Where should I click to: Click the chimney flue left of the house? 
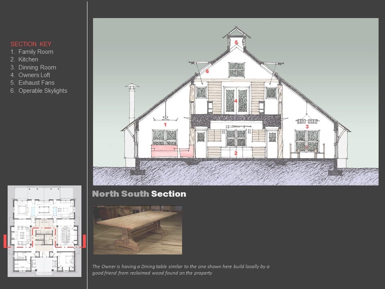132,103
